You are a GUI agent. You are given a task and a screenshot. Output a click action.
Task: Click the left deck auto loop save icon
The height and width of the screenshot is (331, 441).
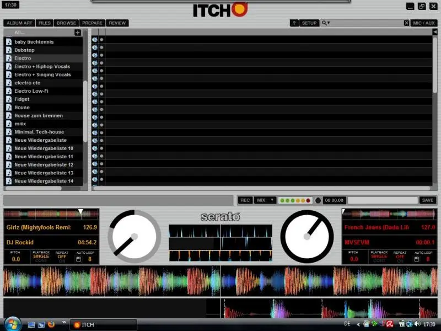(79, 259)
